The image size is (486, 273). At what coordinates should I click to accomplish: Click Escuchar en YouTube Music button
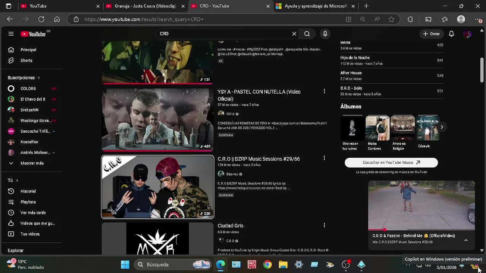coord(391,163)
